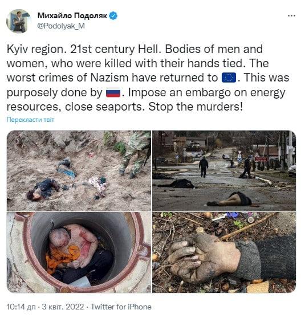Open the sandy ground photo thumbnail
Image resolution: width=305 pixels, height=318 pixels.
[79, 171]
